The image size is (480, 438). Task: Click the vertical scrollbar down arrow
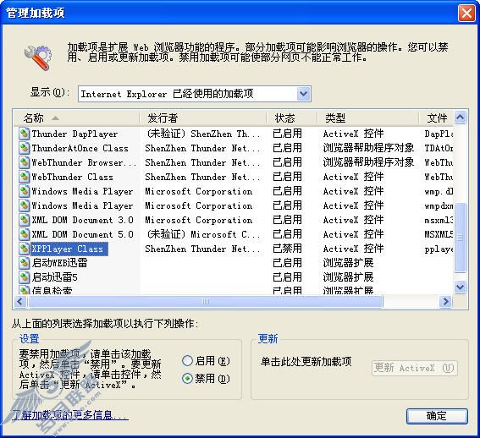click(x=460, y=287)
